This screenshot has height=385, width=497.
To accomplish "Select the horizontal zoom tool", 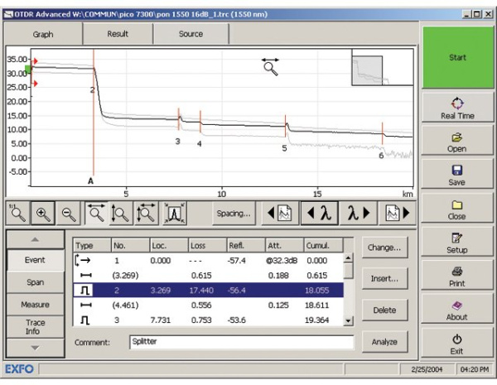I will tap(97, 214).
